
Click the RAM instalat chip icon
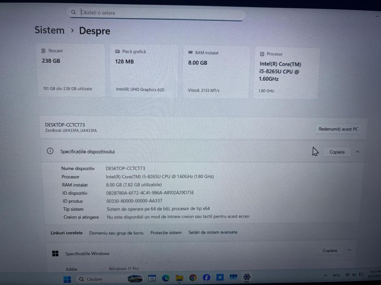[x=190, y=53]
